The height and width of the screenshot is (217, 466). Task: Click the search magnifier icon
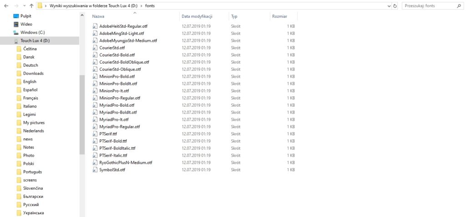click(459, 6)
